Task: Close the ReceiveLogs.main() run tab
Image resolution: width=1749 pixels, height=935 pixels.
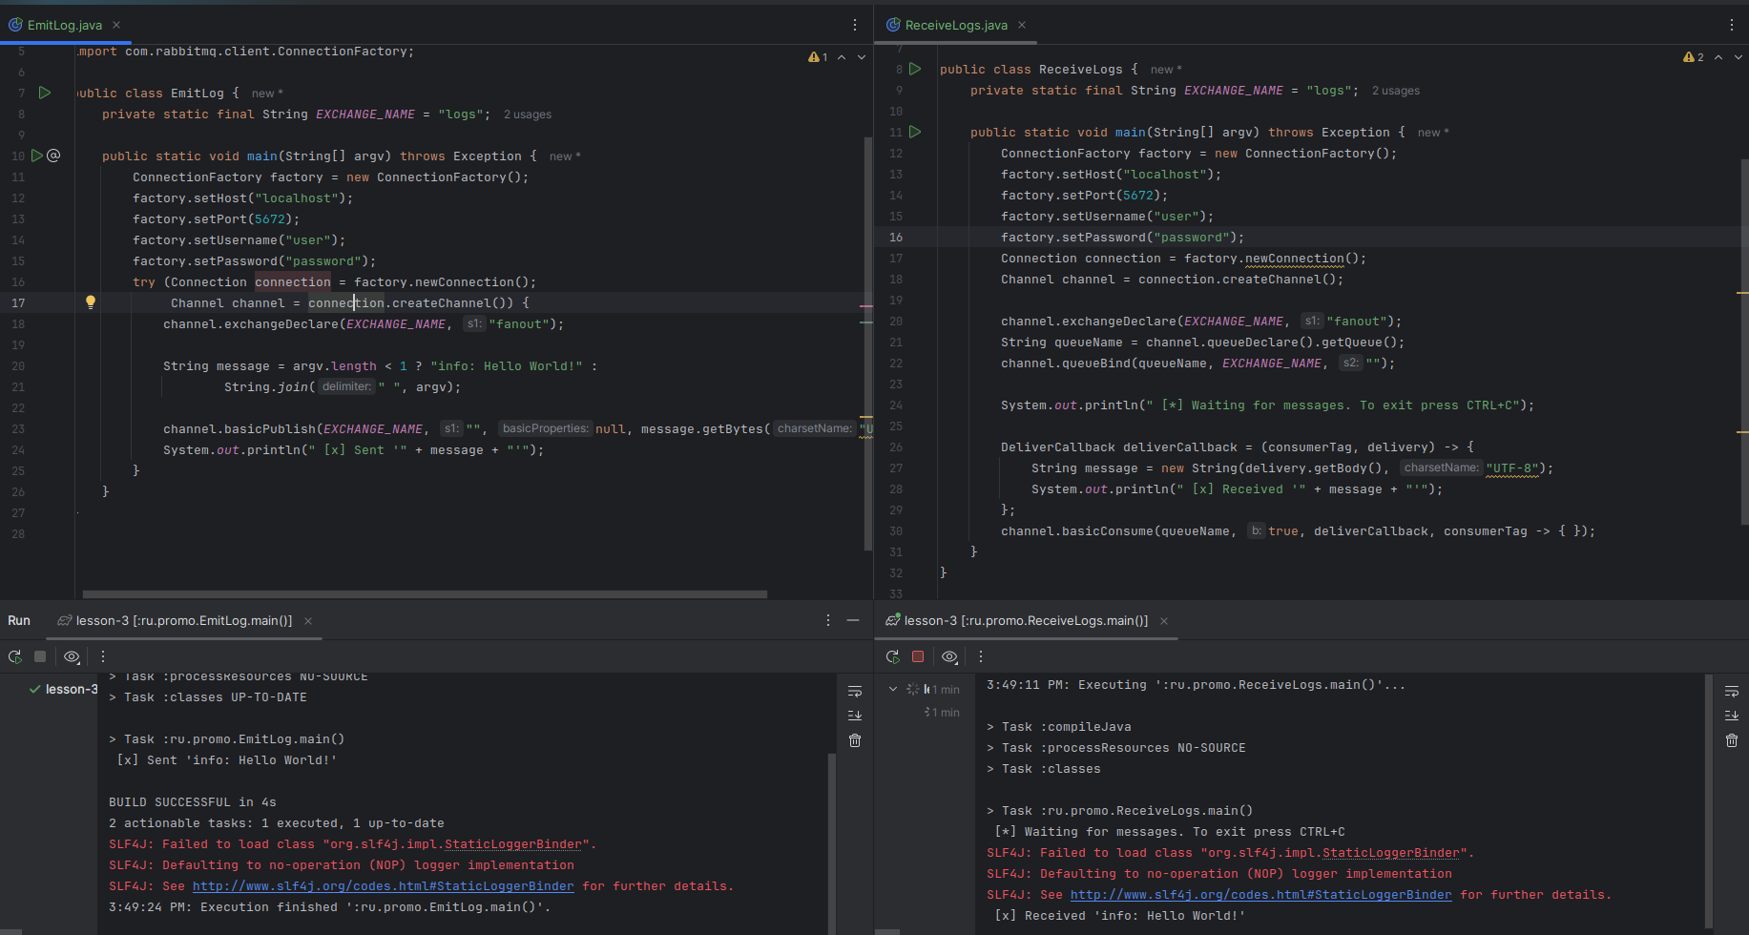Action: [x=1164, y=620]
